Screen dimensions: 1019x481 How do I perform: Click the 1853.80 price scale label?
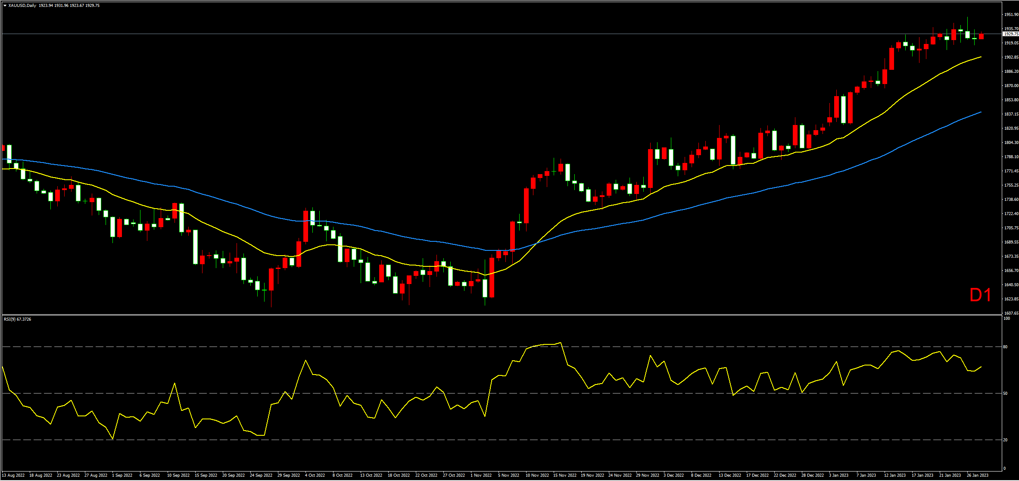pyautogui.click(x=1011, y=100)
